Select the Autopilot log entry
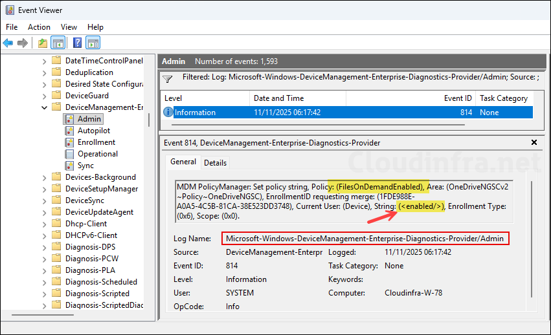This screenshot has height=335, width=551. click(x=93, y=131)
